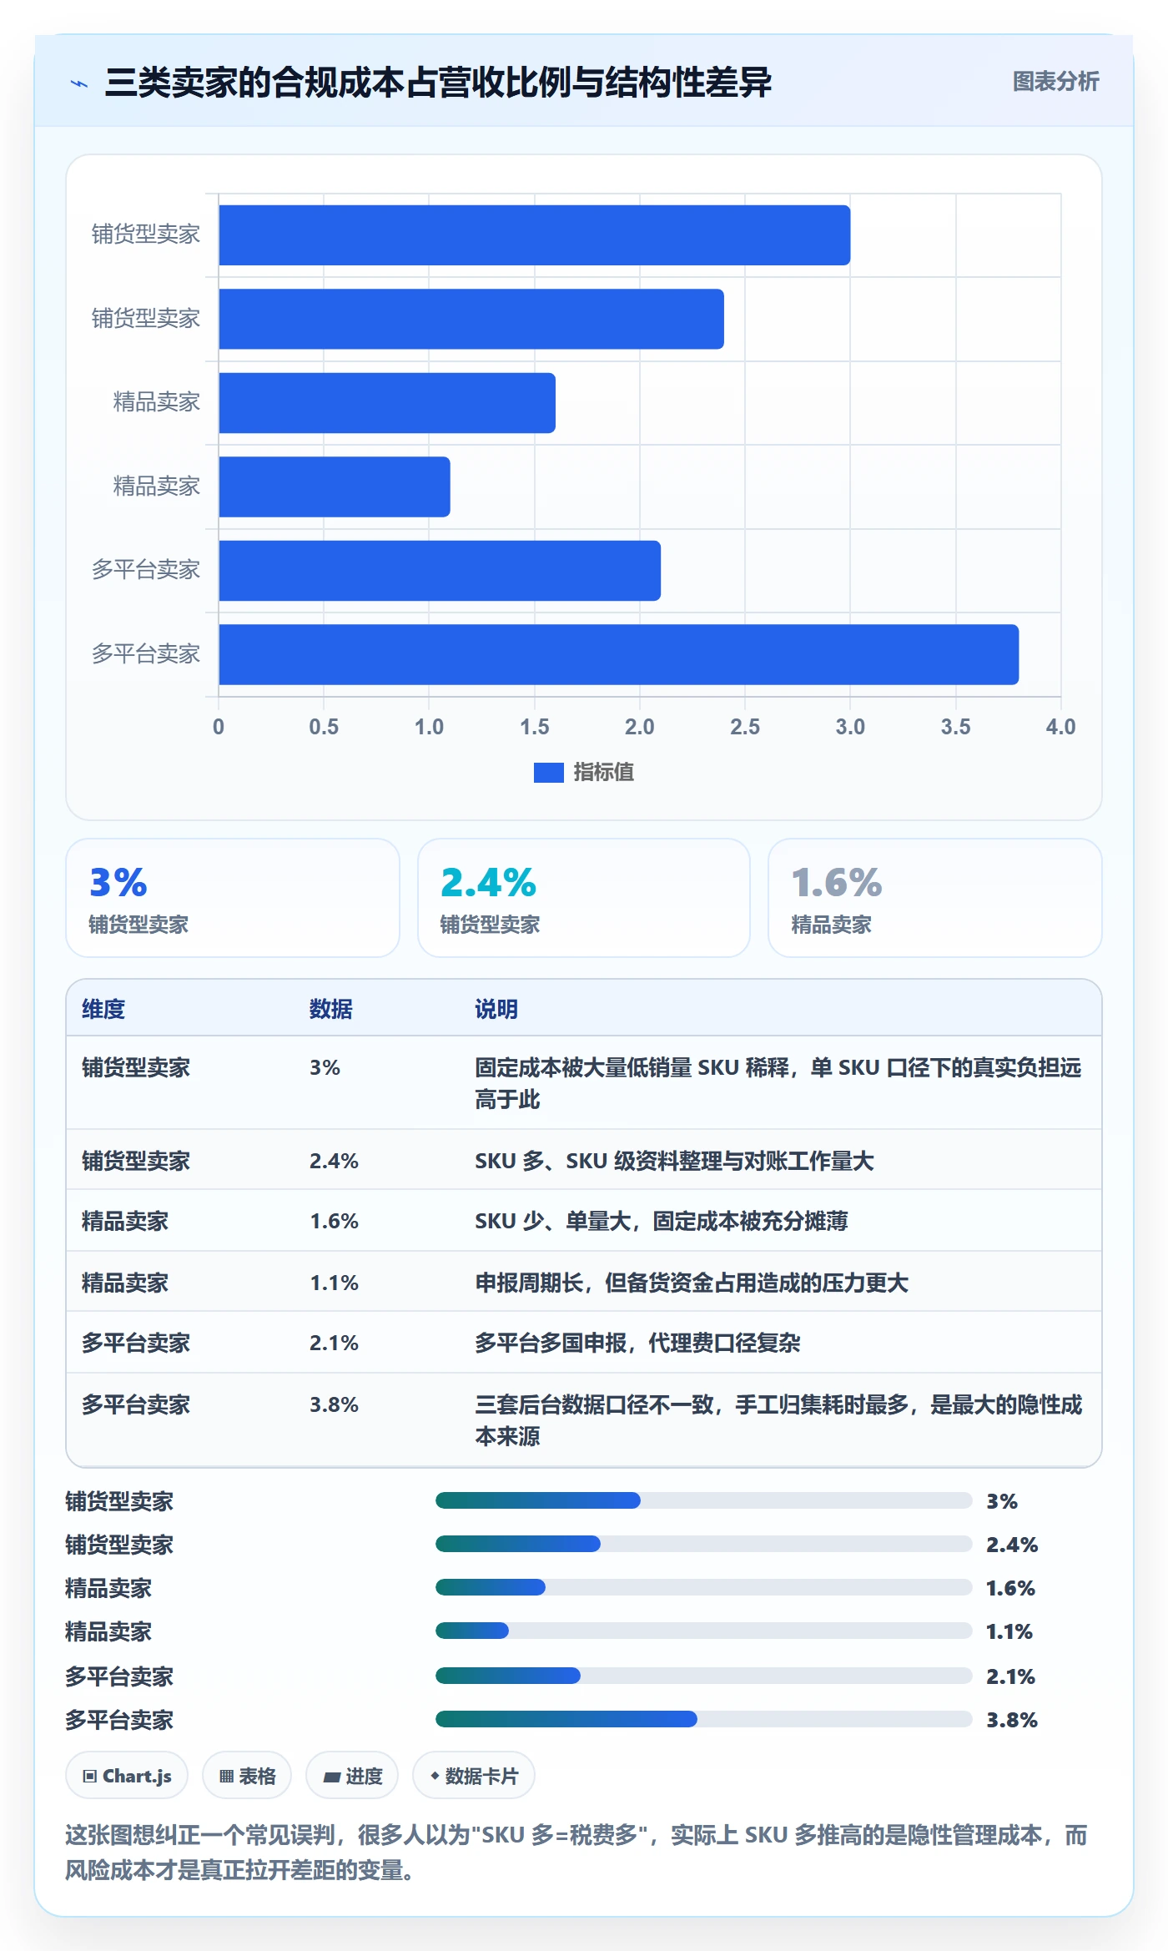This screenshot has height=1951, width=1168.
Task: Click the 3.8% value in the table
Action: [334, 1404]
